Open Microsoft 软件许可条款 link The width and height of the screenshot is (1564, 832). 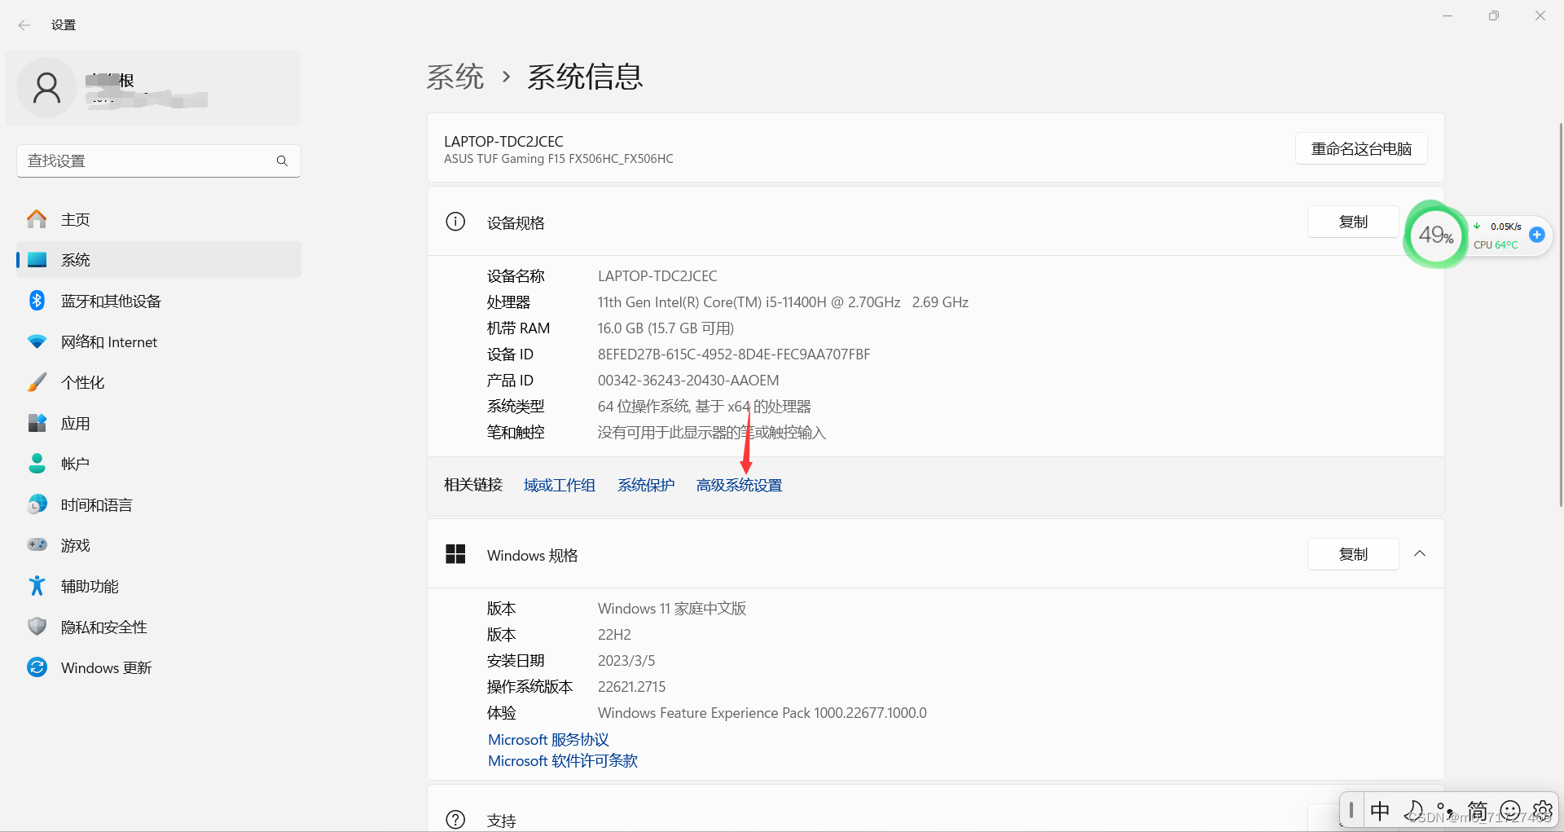click(563, 760)
